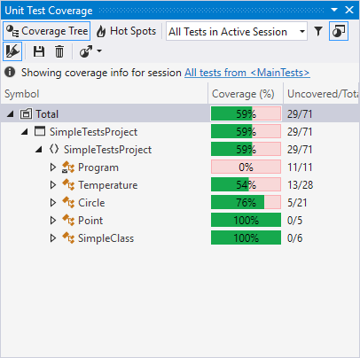Open the panel window options arrow
The width and height of the screenshot is (360, 358).
point(334,10)
